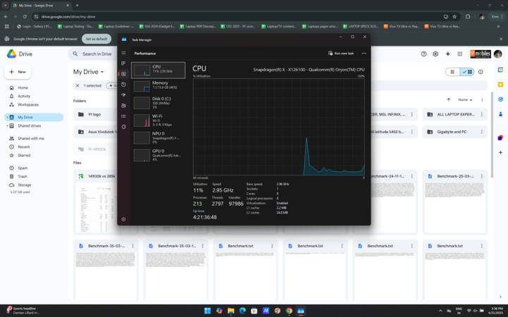Open File Explorer from taskbar
This screenshot has width=508, height=317.
[231, 311]
